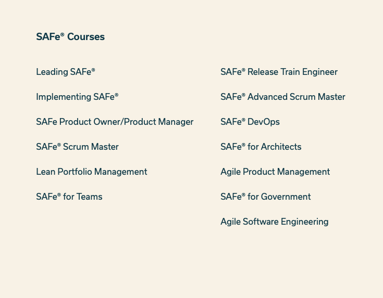The image size is (383, 298).
Task: Pick the Product Owner/Product Manager entry
Action: coord(115,122)
